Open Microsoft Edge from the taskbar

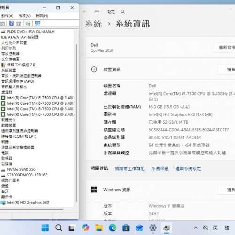(112, 227)
